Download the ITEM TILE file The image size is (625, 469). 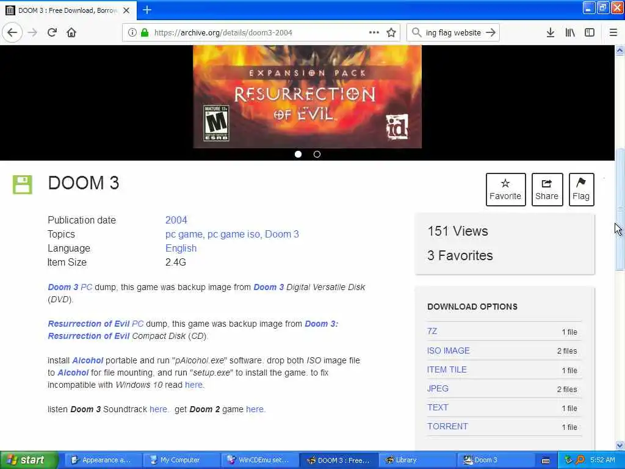[447, 369]
